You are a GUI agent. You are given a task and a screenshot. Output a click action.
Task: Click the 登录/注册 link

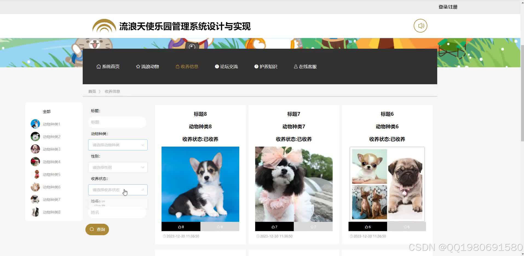coord(448,7)
